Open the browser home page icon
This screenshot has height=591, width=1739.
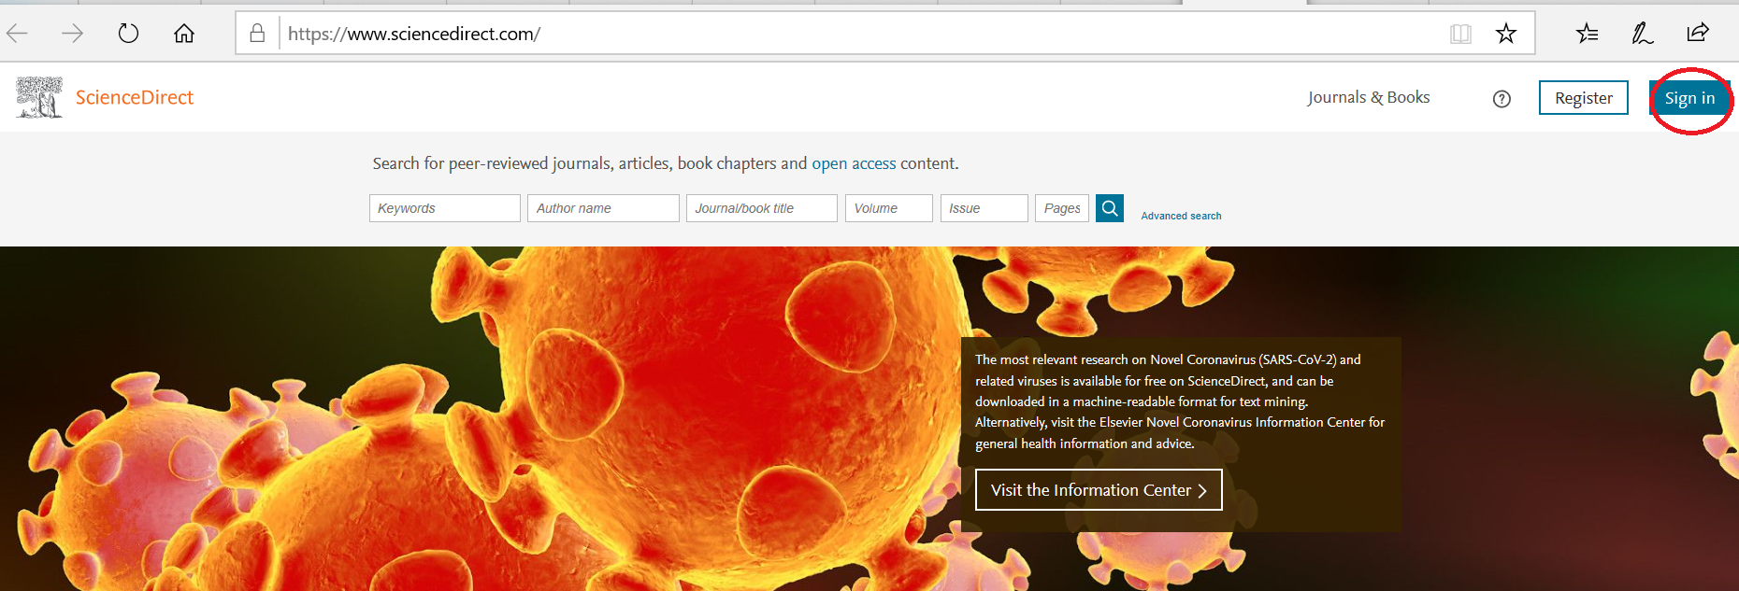pyautogui.click(x=184, y=34)
